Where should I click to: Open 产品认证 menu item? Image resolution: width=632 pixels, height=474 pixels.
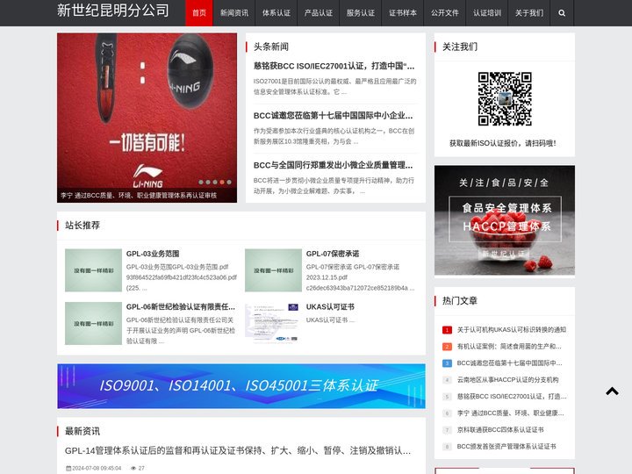tap(319, 13)
